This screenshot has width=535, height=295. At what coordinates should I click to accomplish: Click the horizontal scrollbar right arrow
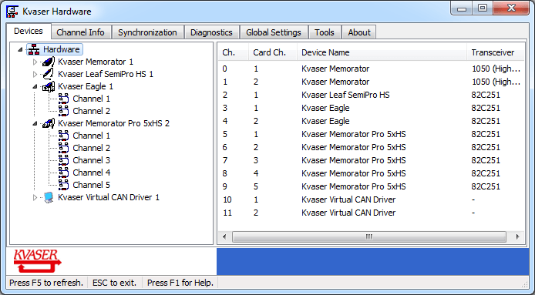coord(517,236)
